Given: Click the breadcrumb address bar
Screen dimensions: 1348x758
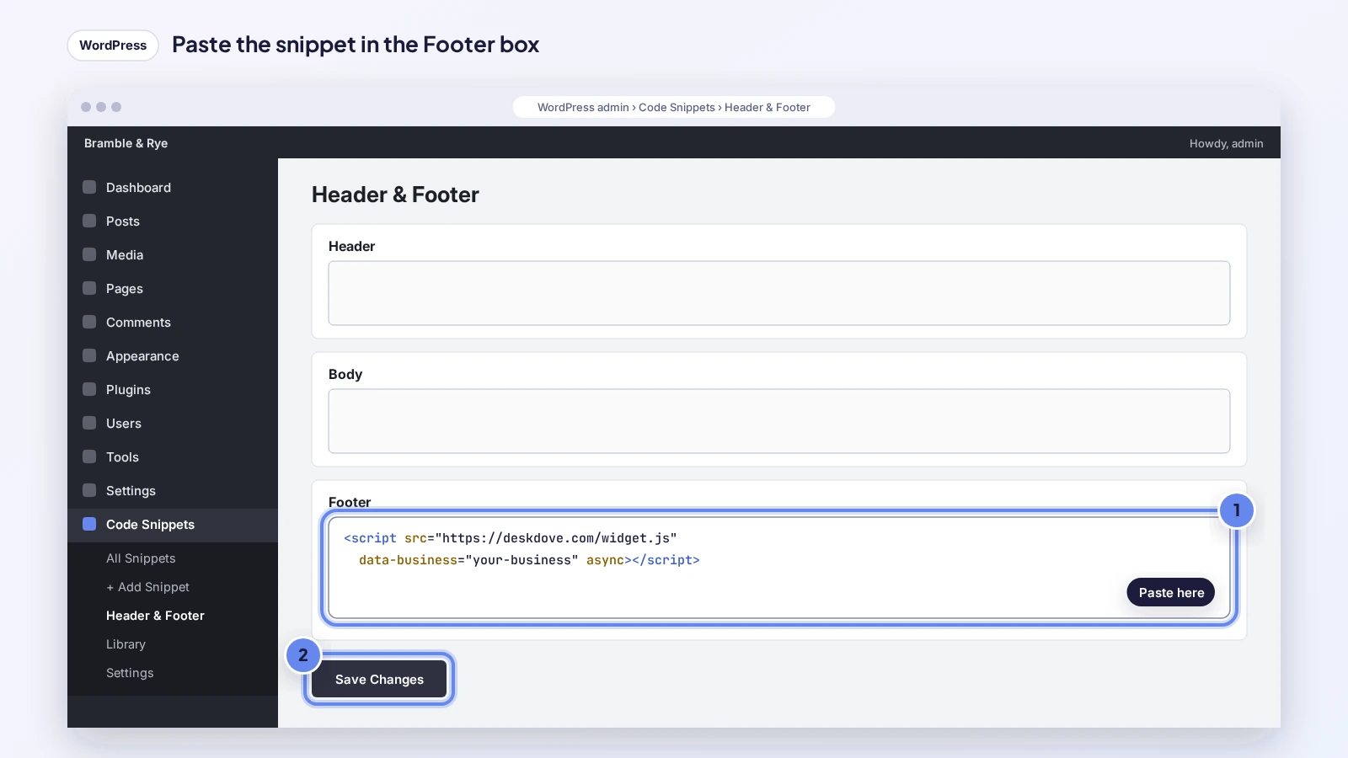Looking at the screenshot, I should point(674,107).
